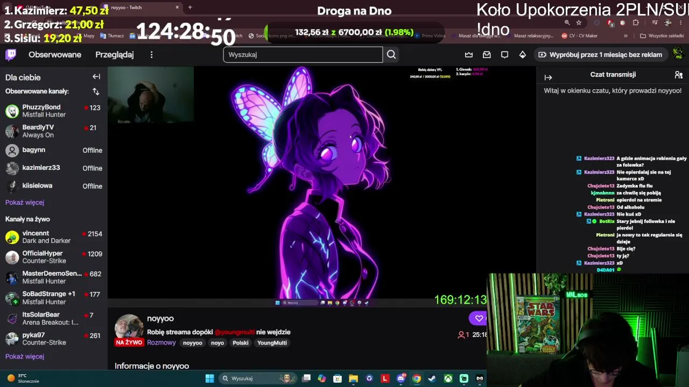Open kiisielowa offline channel

pyautogui.click(x=54, y=186)
